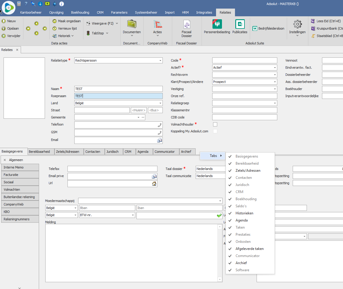
Task: Open CompanyWeb Acties icon
Action: coord(157,24)
